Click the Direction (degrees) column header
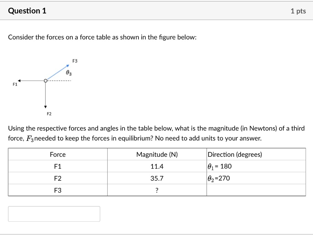313x237 pixels. [x=234, y=154]
